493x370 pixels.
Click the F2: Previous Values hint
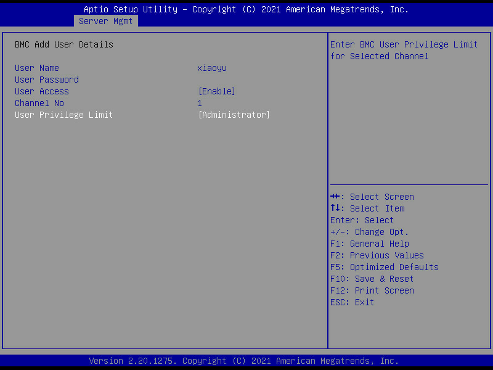coord(377,255)
